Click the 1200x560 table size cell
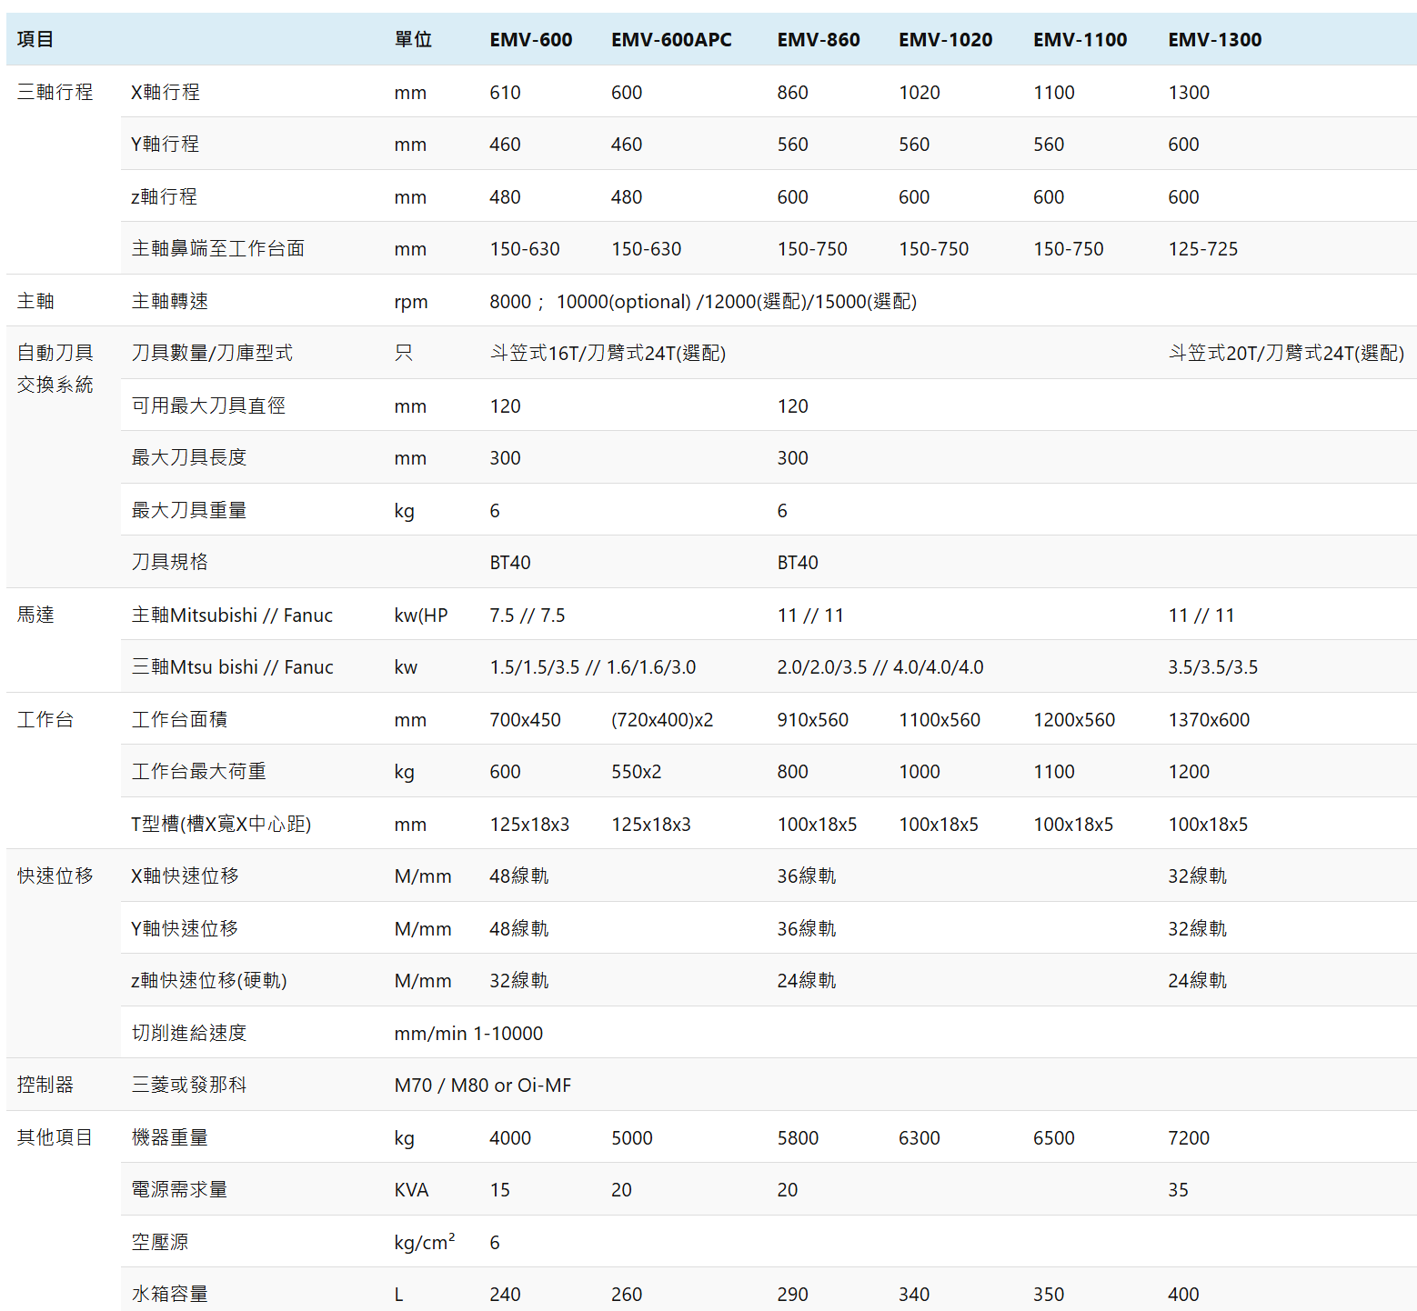The width and height of the screenshot is (1417, 1311). point(1074,719)
